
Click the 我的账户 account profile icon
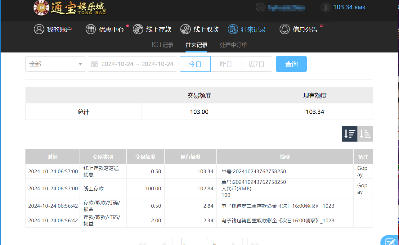39,29
